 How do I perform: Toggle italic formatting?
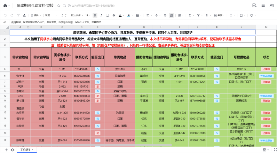[101, 15]
